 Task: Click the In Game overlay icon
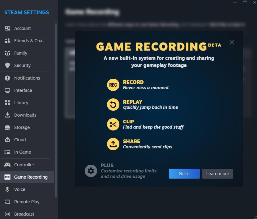[x=7, y=152]
